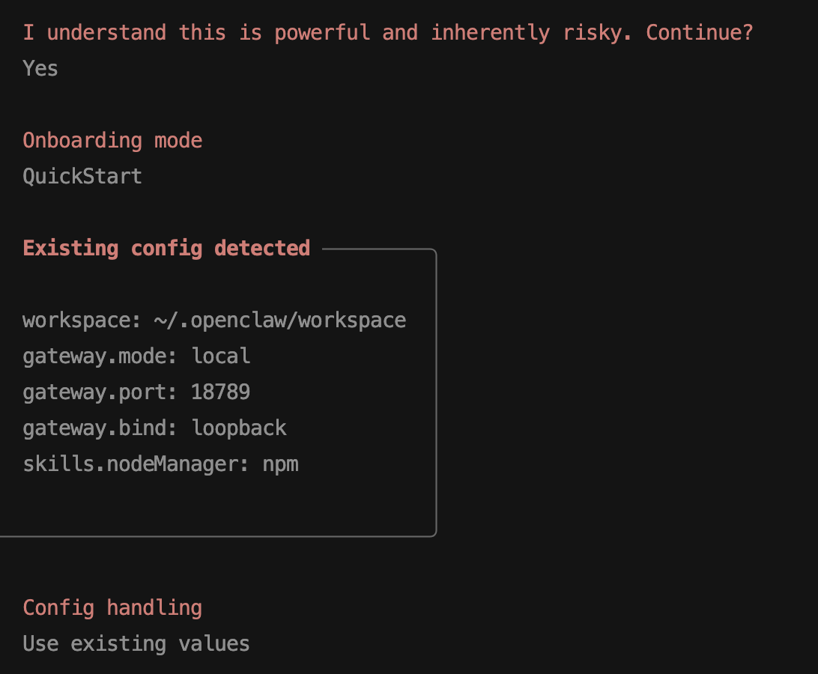Click the "local" gateway mode value
The height and width of the screenshot is (674, 818).
(x=221, y=356)
